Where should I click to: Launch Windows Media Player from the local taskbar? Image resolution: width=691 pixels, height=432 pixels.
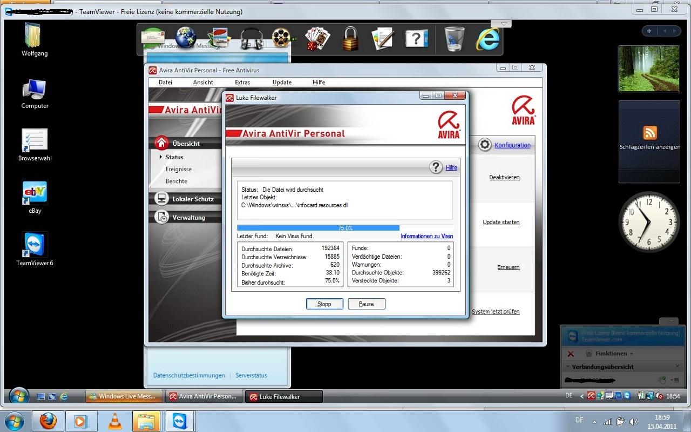coord(81,421)
